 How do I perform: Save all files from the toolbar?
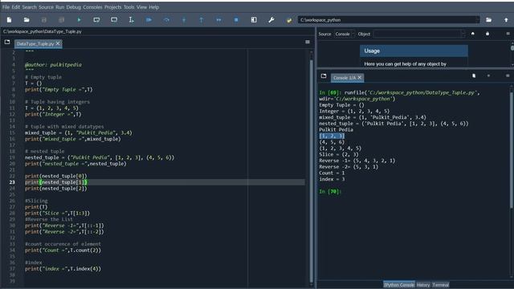tap(61, 20)
